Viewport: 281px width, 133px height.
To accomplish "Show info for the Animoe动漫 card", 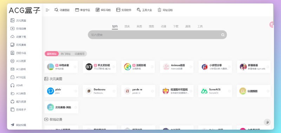I will coord(191,67).
